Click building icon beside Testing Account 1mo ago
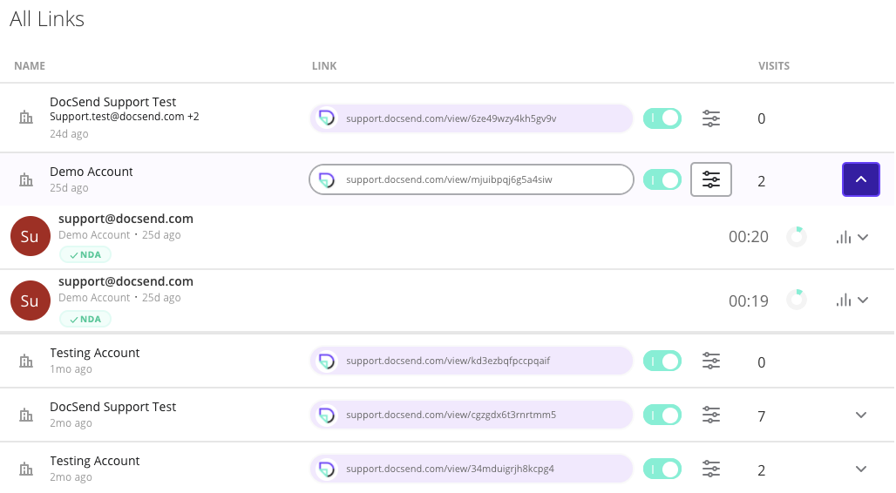 coord(26,361)
